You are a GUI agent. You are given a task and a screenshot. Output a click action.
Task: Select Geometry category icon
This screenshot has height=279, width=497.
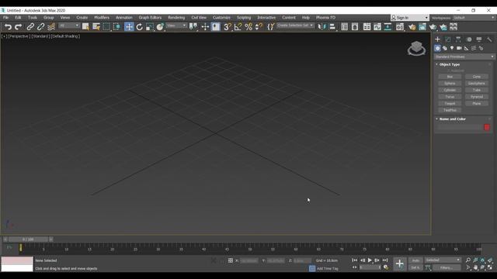437,48
